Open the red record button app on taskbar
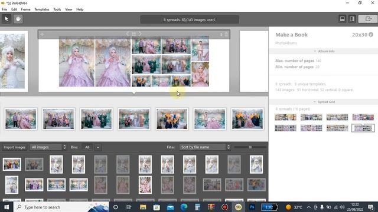The width and height of the screenshot is (378, 212). (224, 207)
